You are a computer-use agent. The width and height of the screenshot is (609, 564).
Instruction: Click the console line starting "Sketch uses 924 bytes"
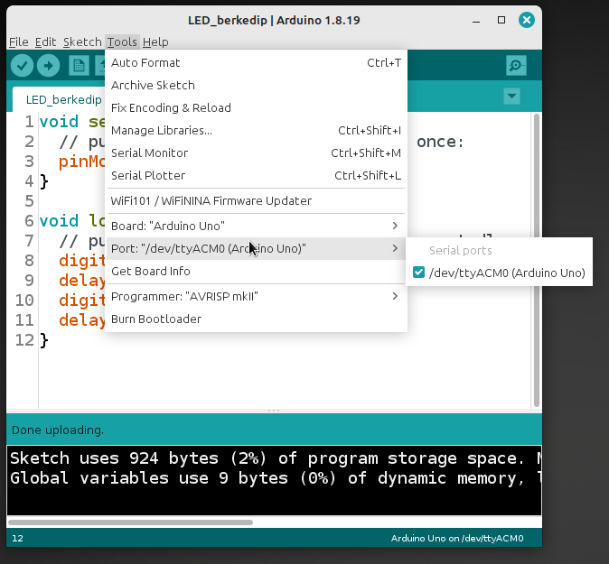click(274, 458)
